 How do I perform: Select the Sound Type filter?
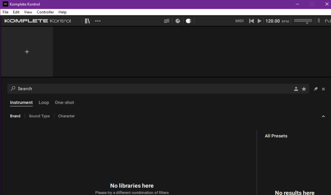pyautogui.click(x=39, y=116)
